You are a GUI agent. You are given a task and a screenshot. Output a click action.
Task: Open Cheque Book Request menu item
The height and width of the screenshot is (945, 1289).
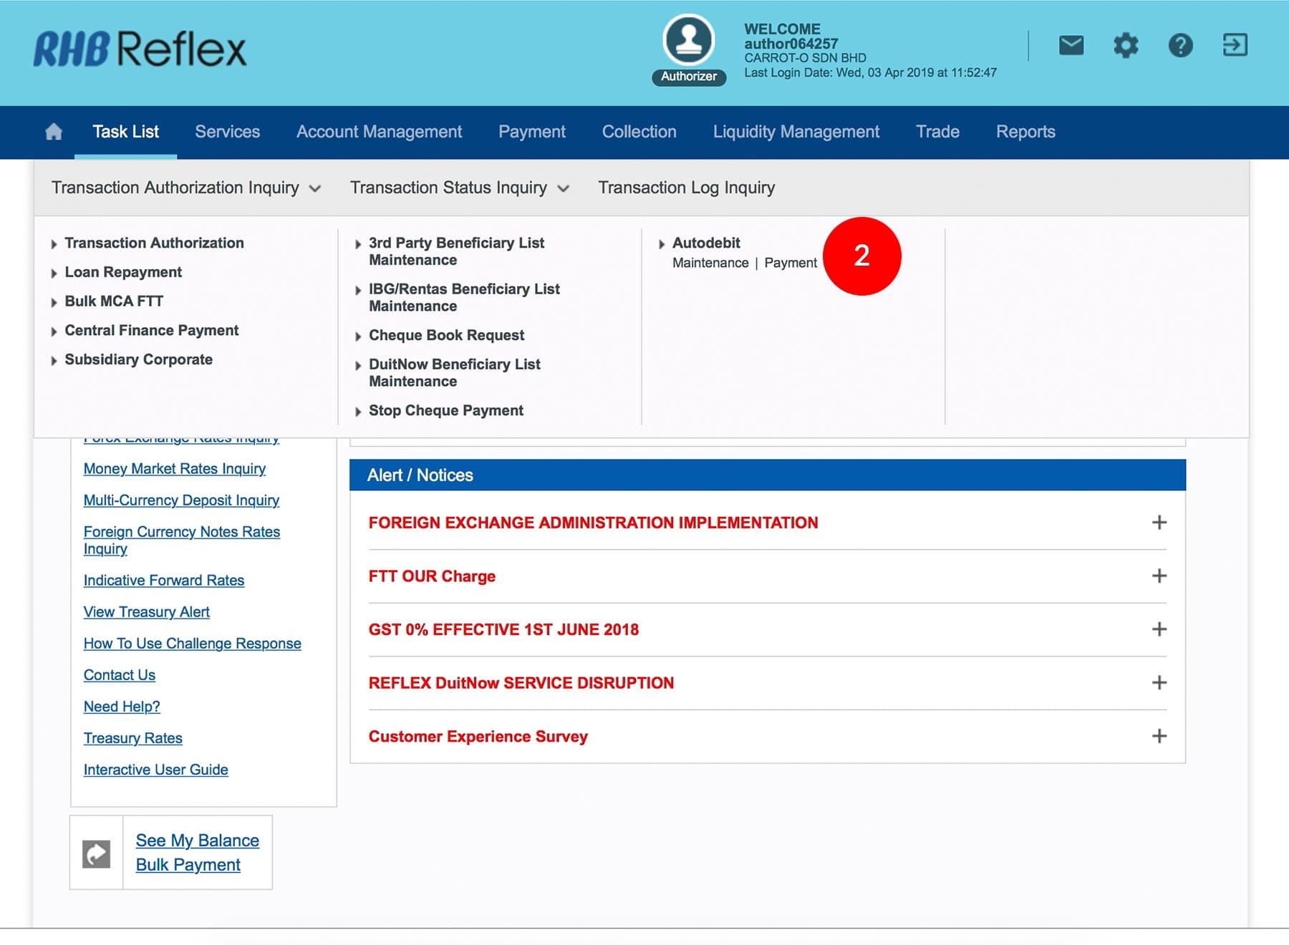pos(446,335)
